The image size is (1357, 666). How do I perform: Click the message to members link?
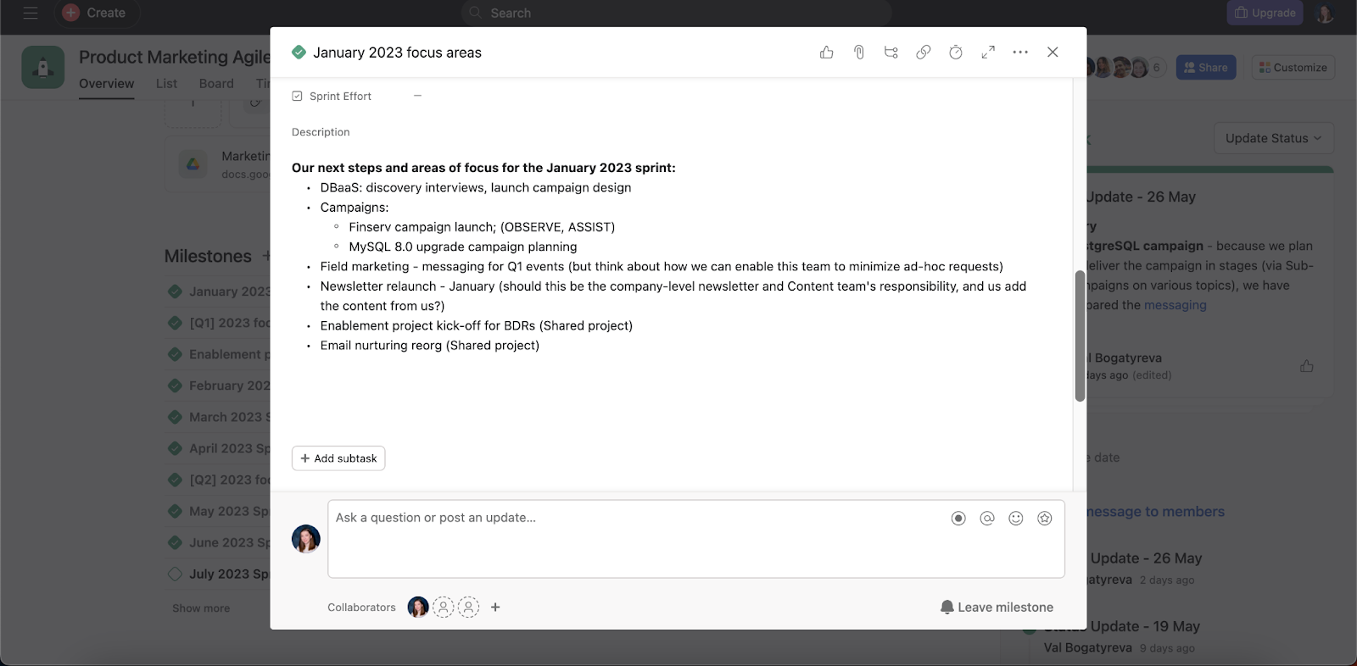[x=1155, y=512]
